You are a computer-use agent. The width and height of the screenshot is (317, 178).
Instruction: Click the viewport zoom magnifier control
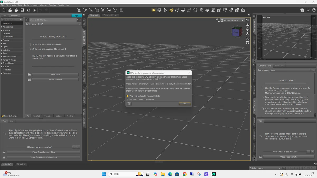point(248,34)
